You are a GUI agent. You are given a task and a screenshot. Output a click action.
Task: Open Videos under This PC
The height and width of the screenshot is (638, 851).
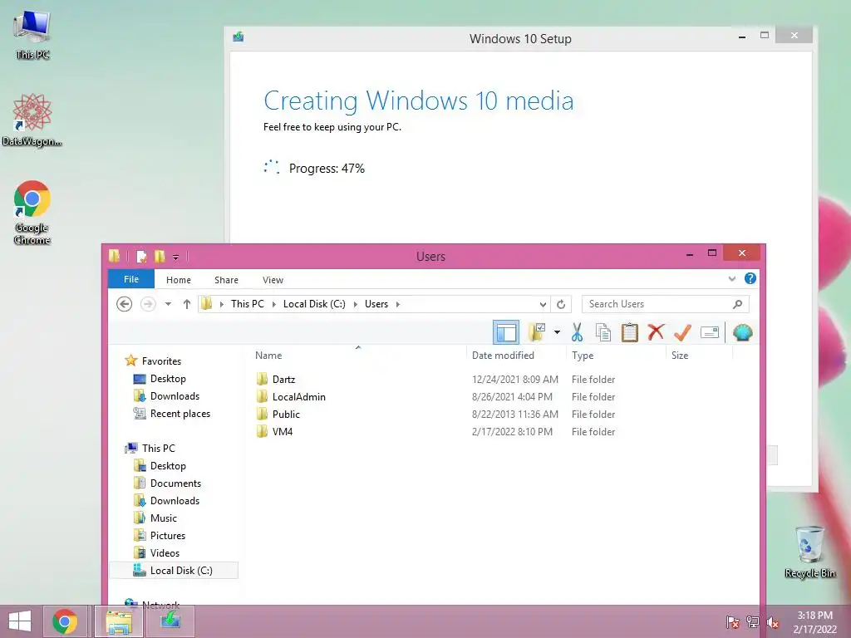click(x=165, y=552)
